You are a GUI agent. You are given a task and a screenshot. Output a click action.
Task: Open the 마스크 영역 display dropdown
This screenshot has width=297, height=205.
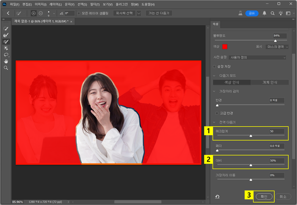click(x=276, y=46)
